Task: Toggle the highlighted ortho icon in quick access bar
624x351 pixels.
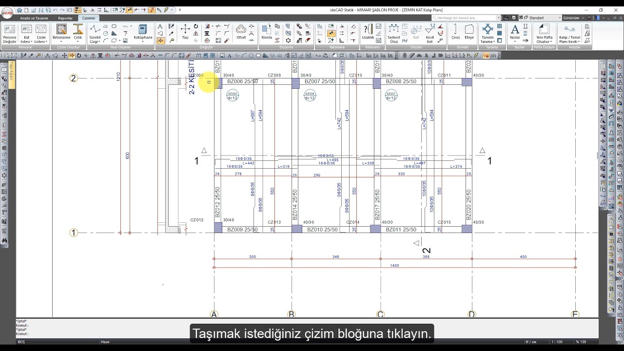Action: click(x=152, y=10)
